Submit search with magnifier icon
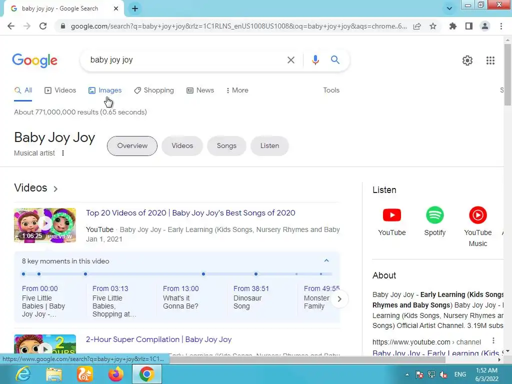 coord(335,60)
